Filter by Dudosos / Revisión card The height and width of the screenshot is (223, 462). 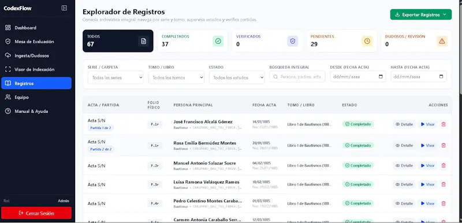click(416, 41)
